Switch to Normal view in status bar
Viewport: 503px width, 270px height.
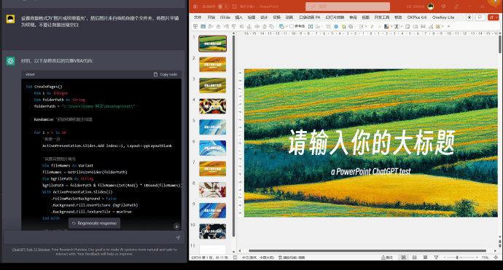[x=404, y=257]
